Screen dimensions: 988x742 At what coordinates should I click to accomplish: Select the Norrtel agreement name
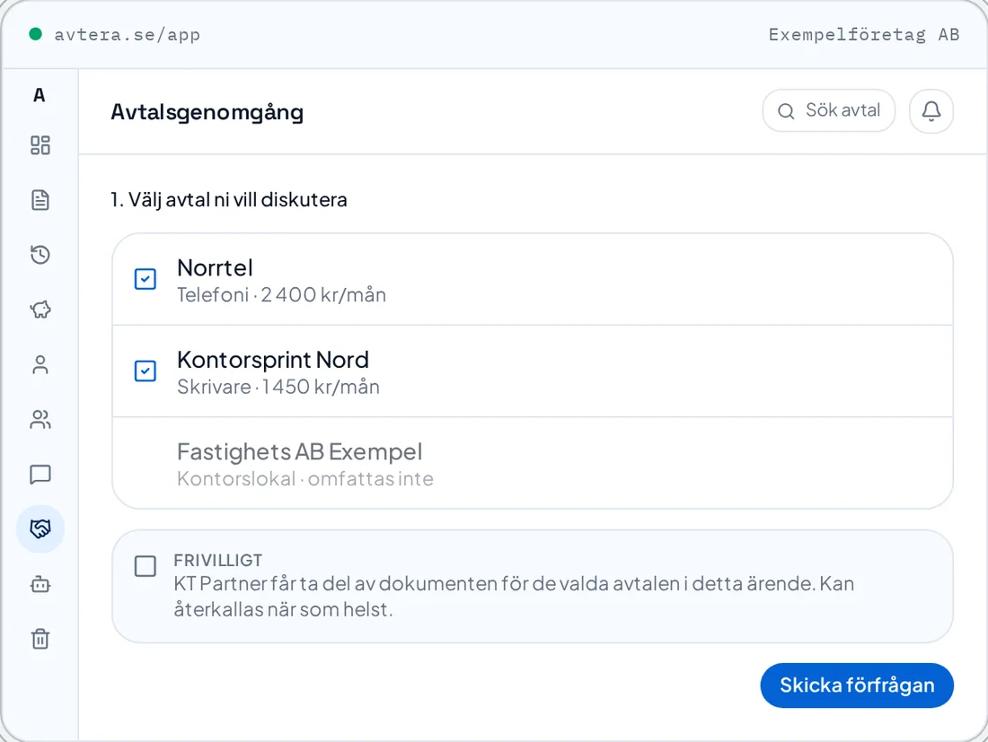(x=215, y=268)
